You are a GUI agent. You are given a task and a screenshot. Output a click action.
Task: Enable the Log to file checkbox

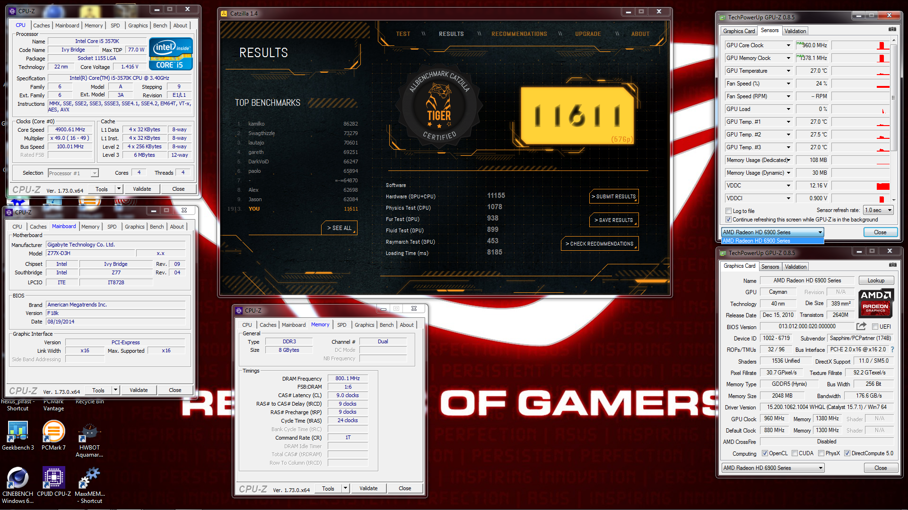point(729,211)
